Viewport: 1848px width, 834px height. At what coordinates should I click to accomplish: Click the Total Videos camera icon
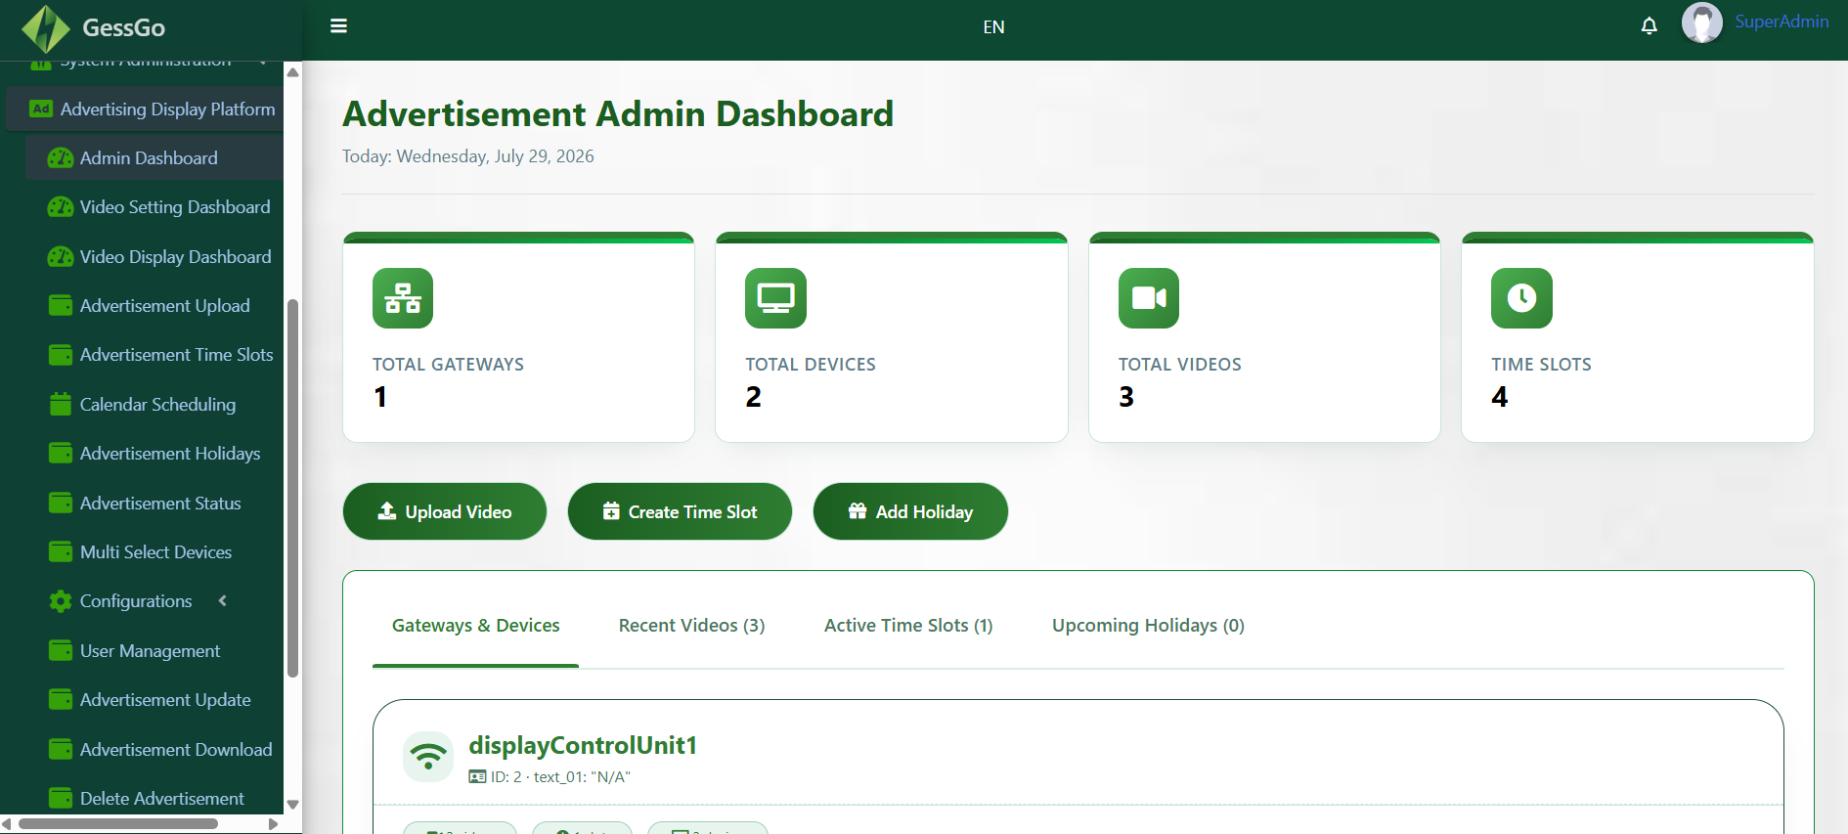click(x=1149, y=298)
